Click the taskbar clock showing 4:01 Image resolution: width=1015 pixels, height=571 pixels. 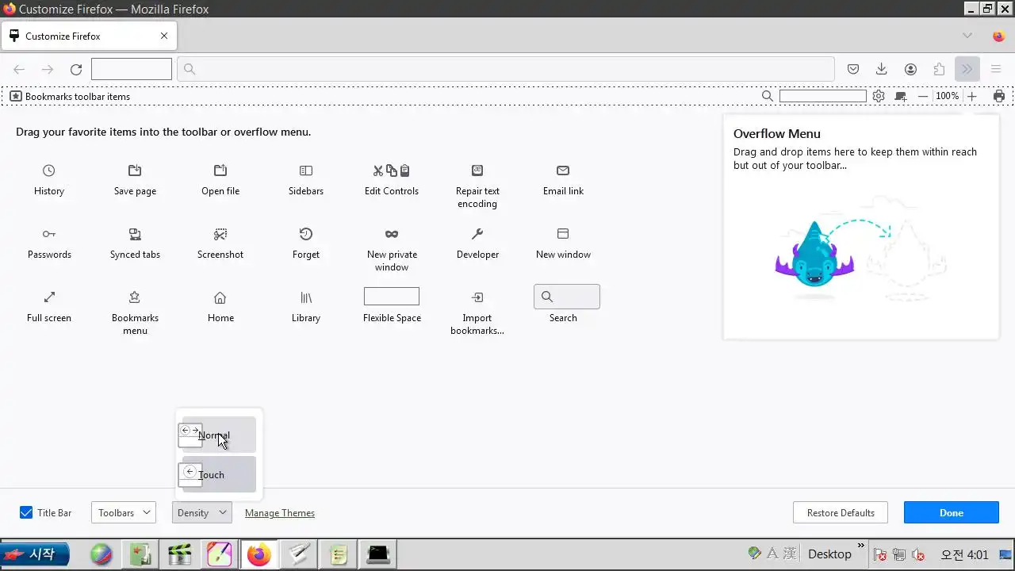point(964,554)
